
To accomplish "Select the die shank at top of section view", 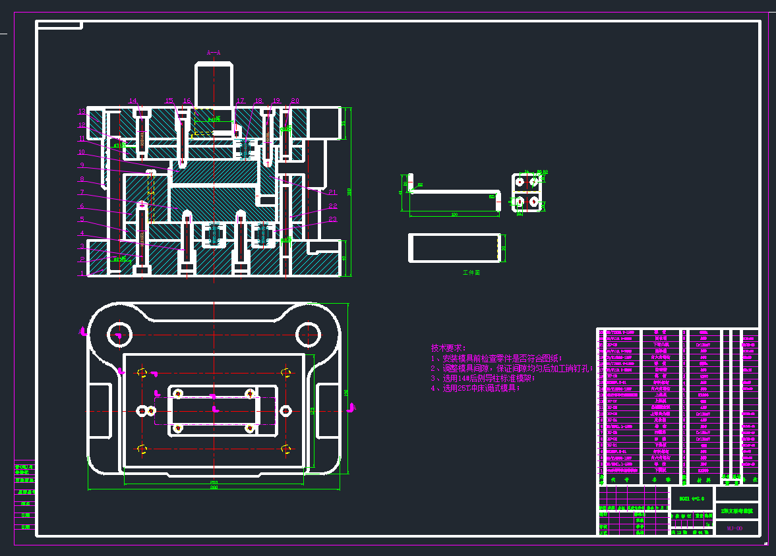I will (214, 84).
